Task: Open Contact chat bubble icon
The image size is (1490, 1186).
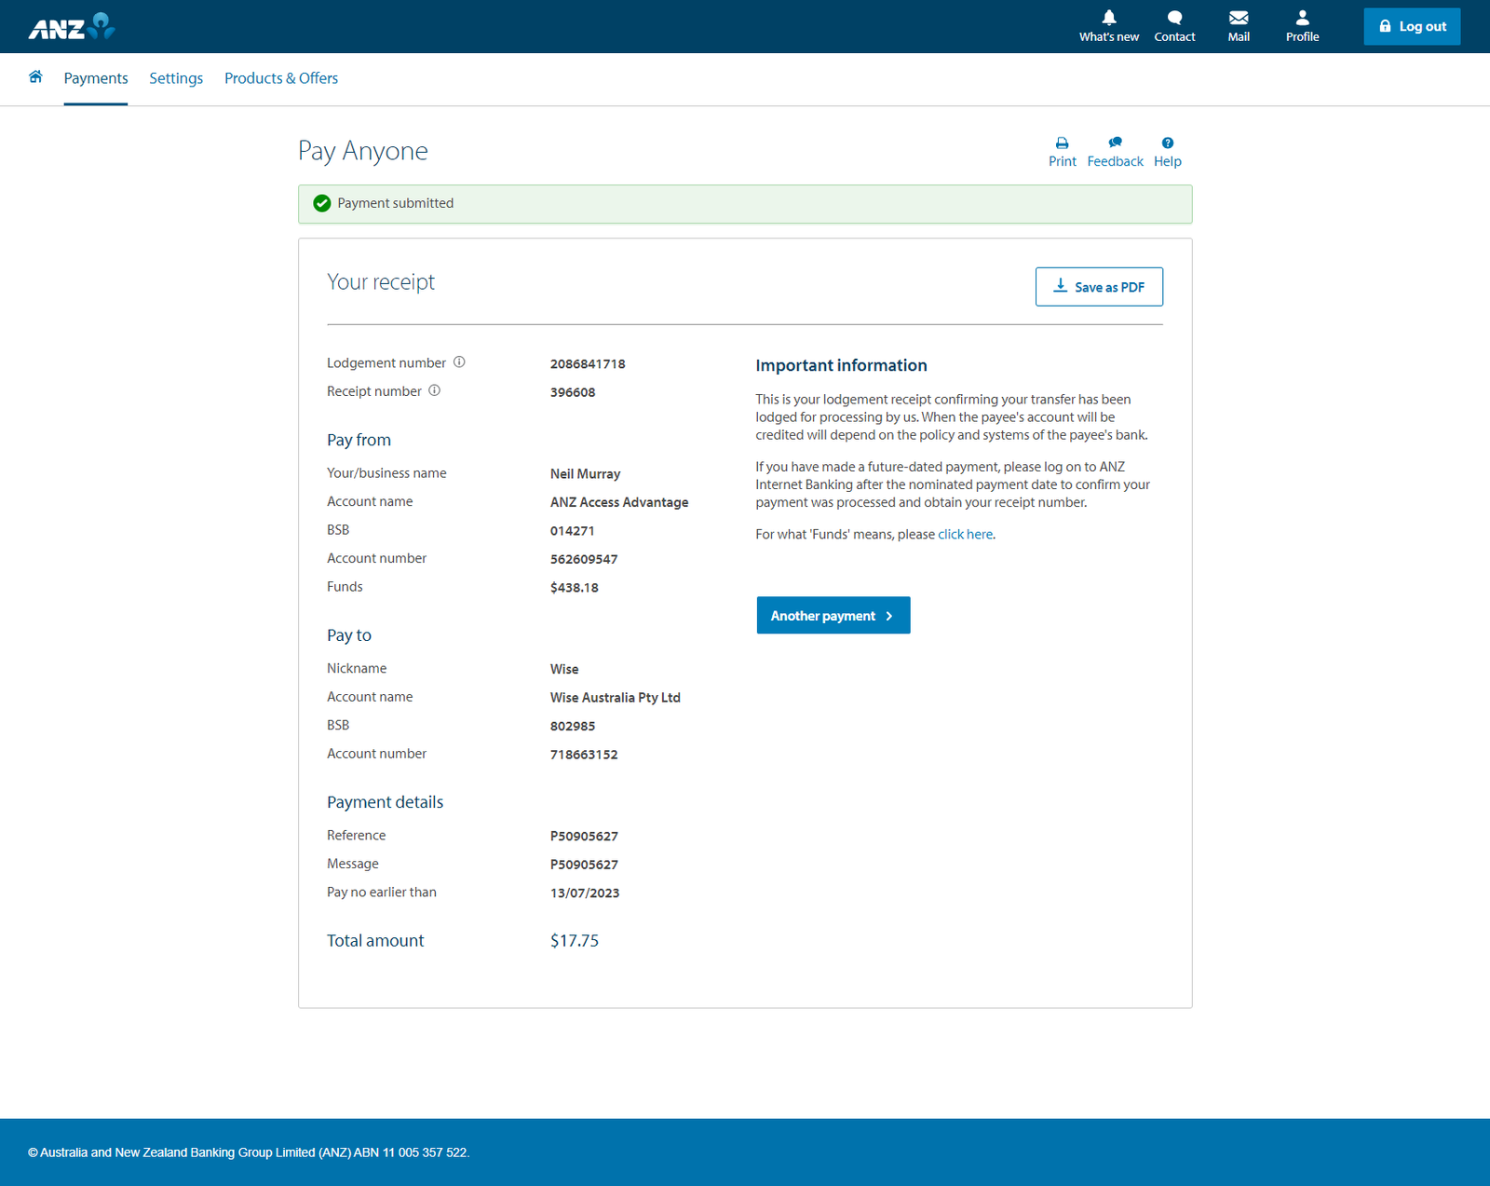Action: pos(1174,18)
